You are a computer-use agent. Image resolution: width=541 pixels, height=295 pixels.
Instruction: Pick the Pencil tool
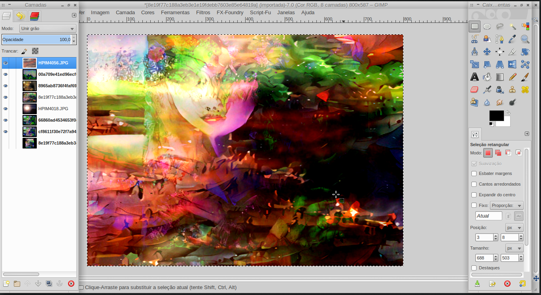click(x=513, y=77)
